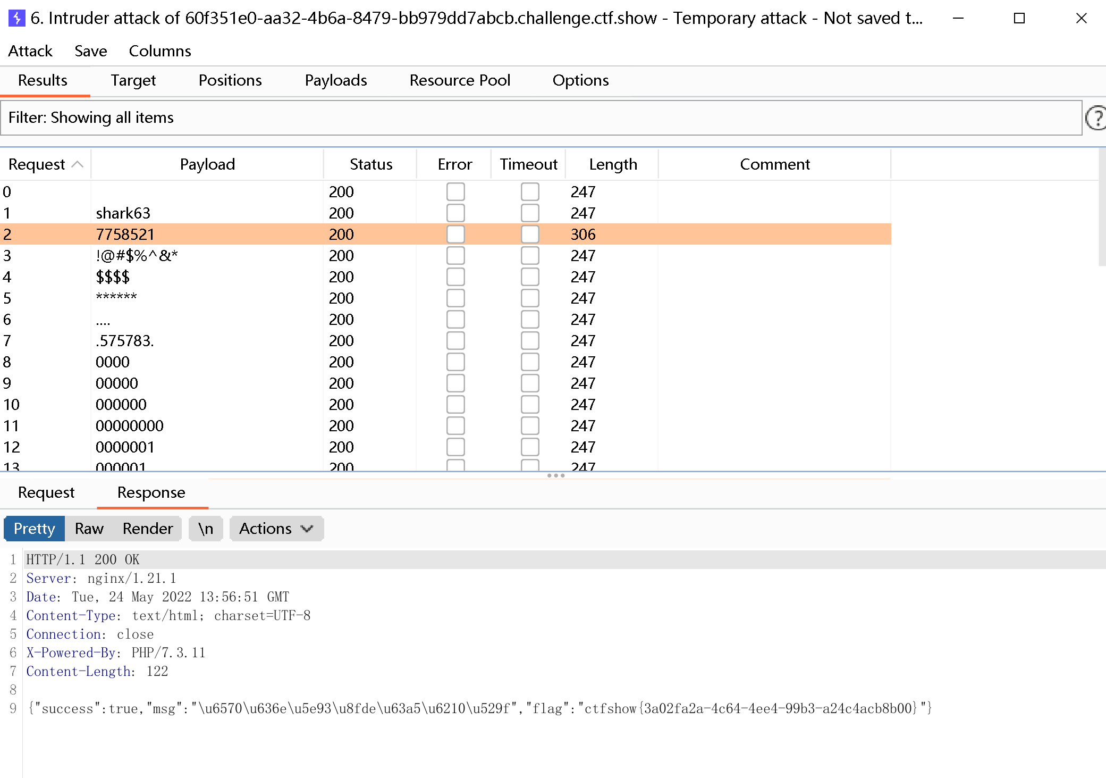
Task: Maximize the Intruder attack window
Action: 1019,18
